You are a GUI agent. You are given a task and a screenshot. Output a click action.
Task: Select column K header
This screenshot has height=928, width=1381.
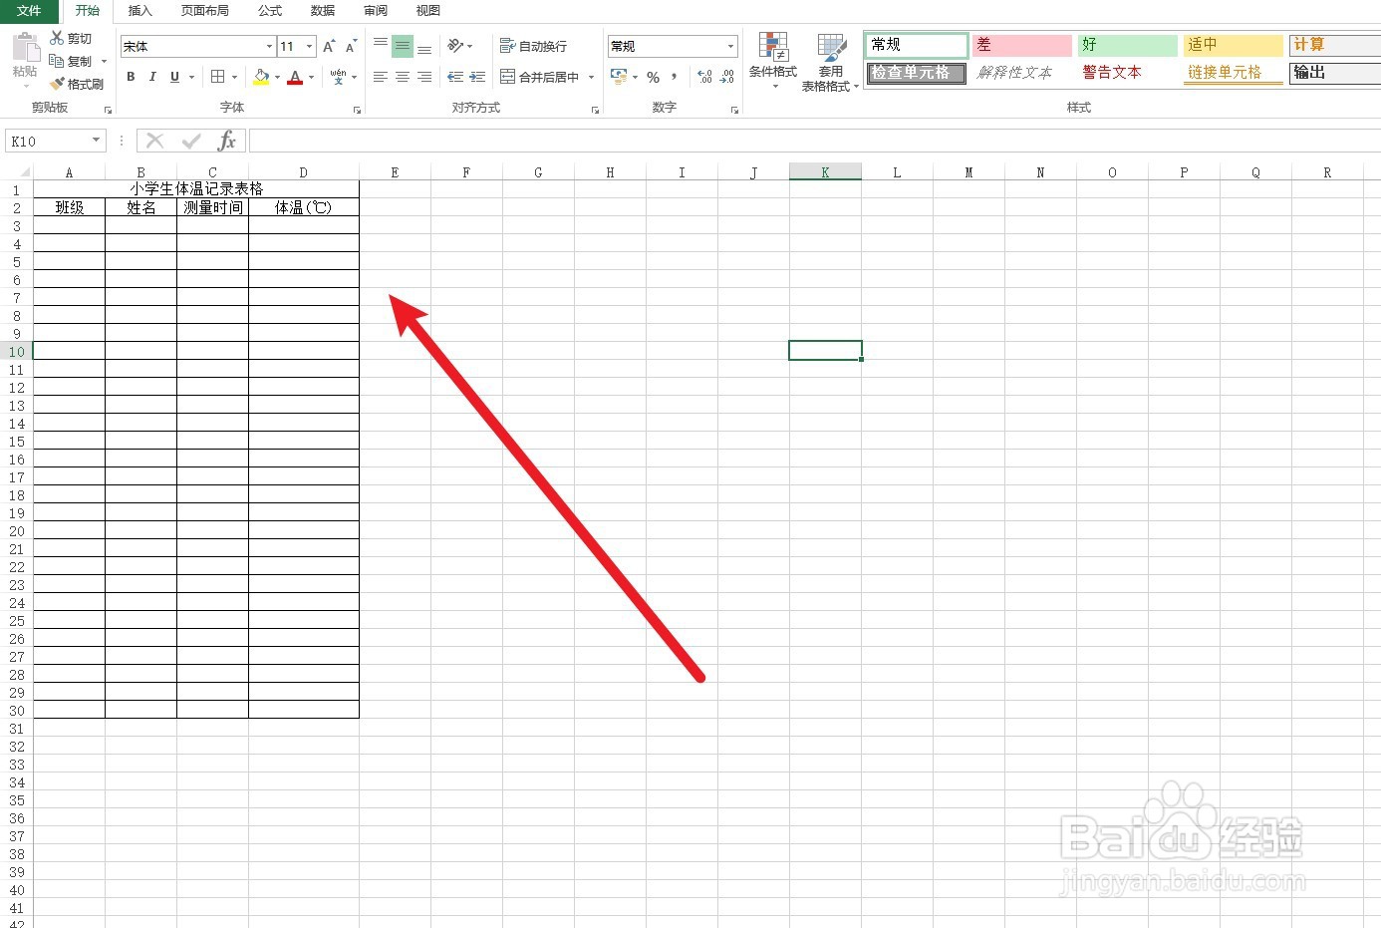coord(825,172)
